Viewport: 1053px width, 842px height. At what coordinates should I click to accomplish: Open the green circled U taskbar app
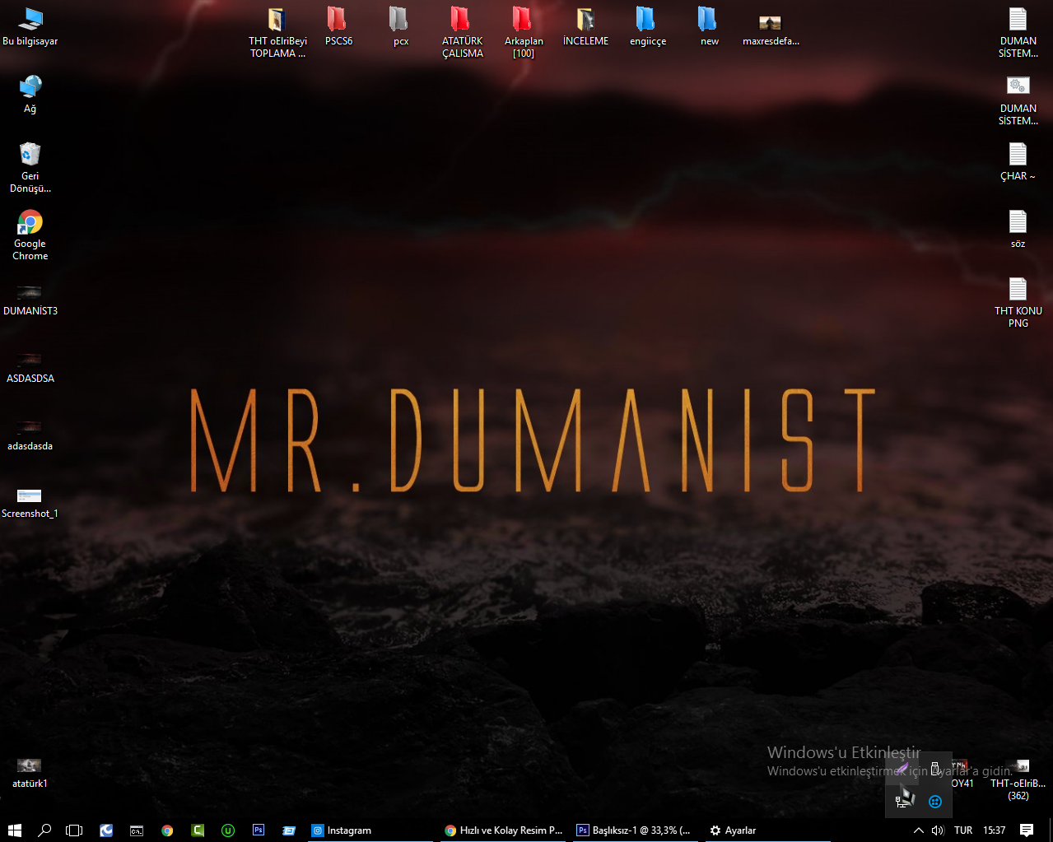click(228, 830)
